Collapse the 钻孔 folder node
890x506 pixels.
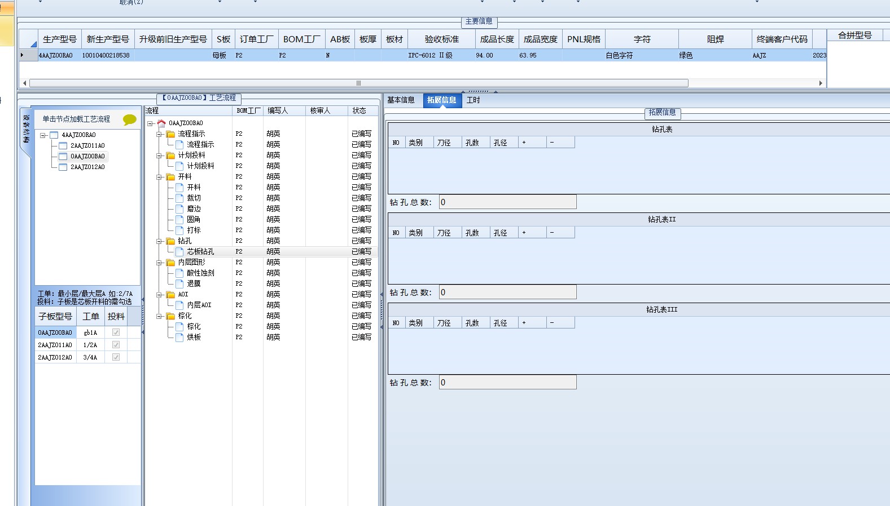[x=159, y=241]
